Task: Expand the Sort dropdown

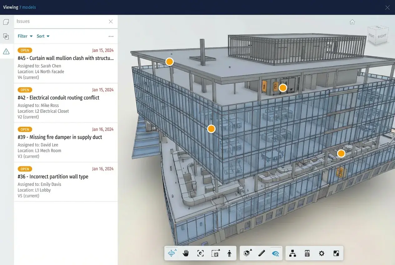Action: click(x=43, y=36)
